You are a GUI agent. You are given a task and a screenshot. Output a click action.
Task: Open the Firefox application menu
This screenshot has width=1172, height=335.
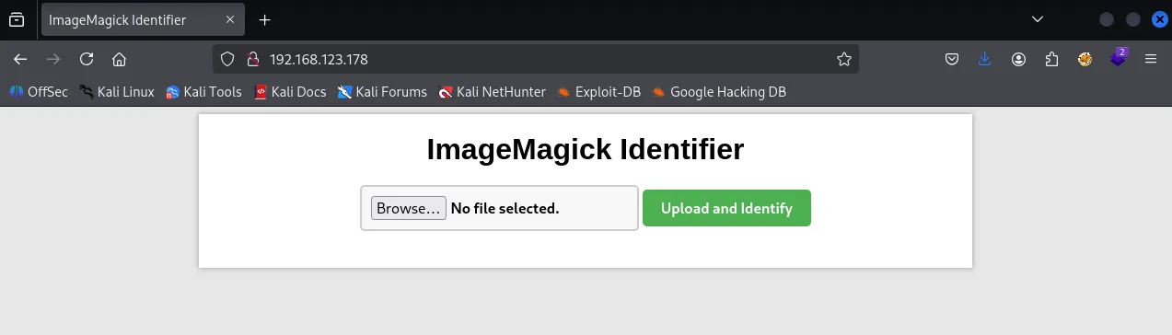1150,59
